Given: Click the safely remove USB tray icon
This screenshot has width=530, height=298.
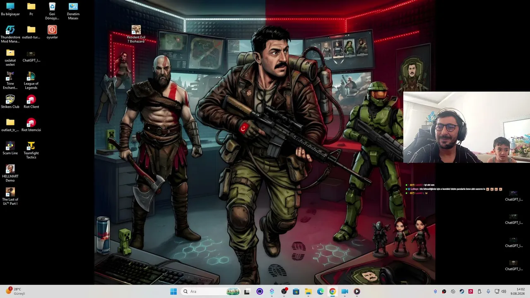Looking at the screenshot, I should click(479, 291).
